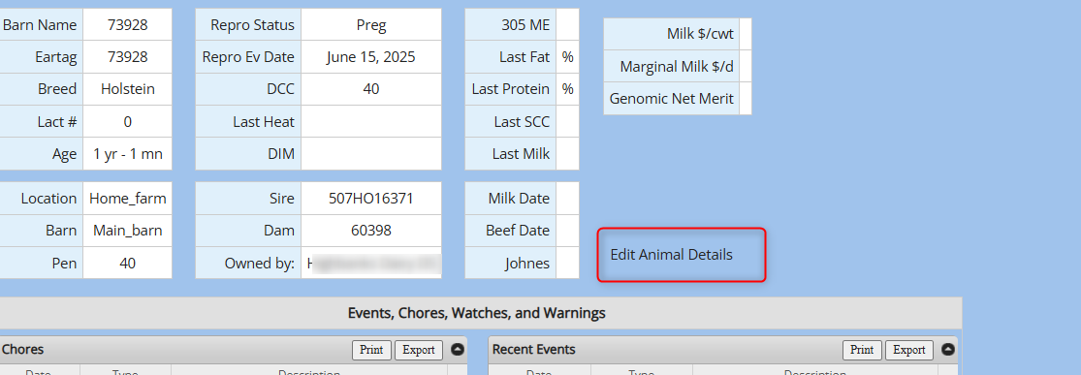Click the Pen value 40

pyautogui.click(x=128, y=264)
